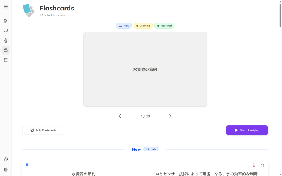Image resolution: width=282 pixels, height=176 pixels.
Task: Click the Flashcards logo image
Action: (x=29, y=10)
